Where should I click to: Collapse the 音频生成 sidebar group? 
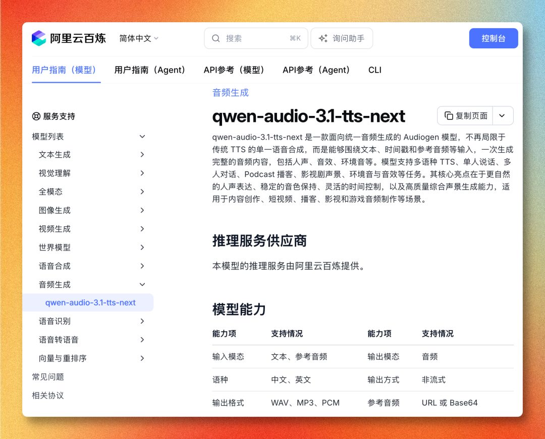coord(142,285)
